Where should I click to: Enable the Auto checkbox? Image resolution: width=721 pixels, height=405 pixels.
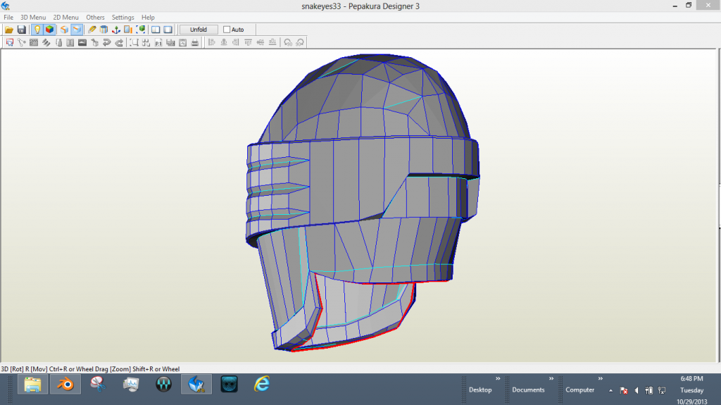tap(227, 30)
